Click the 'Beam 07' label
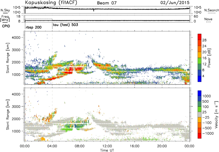The width and height of the screenshot is (219, 152). tap(107, 3)
